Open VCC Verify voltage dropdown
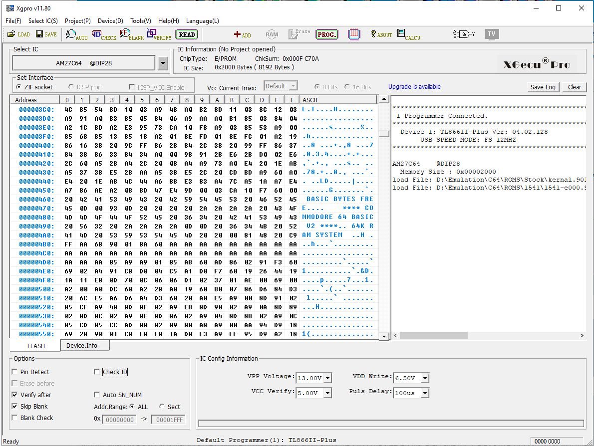This screenshot has width=594, height=446. tap(327, 393)
